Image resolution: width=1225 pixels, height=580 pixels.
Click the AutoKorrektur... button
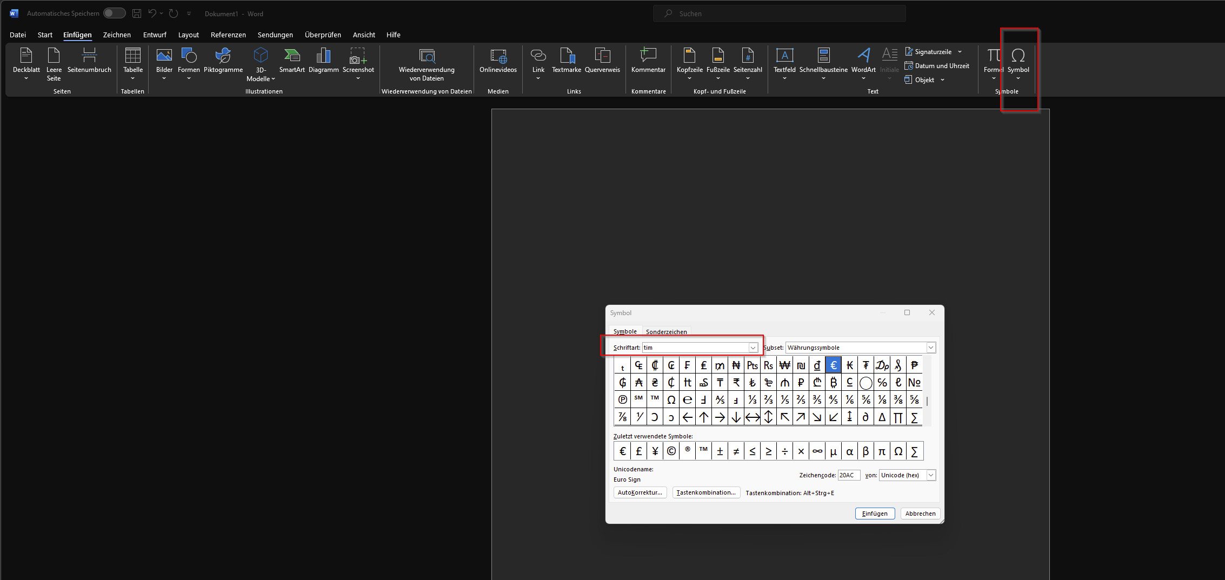coord(640,492)
